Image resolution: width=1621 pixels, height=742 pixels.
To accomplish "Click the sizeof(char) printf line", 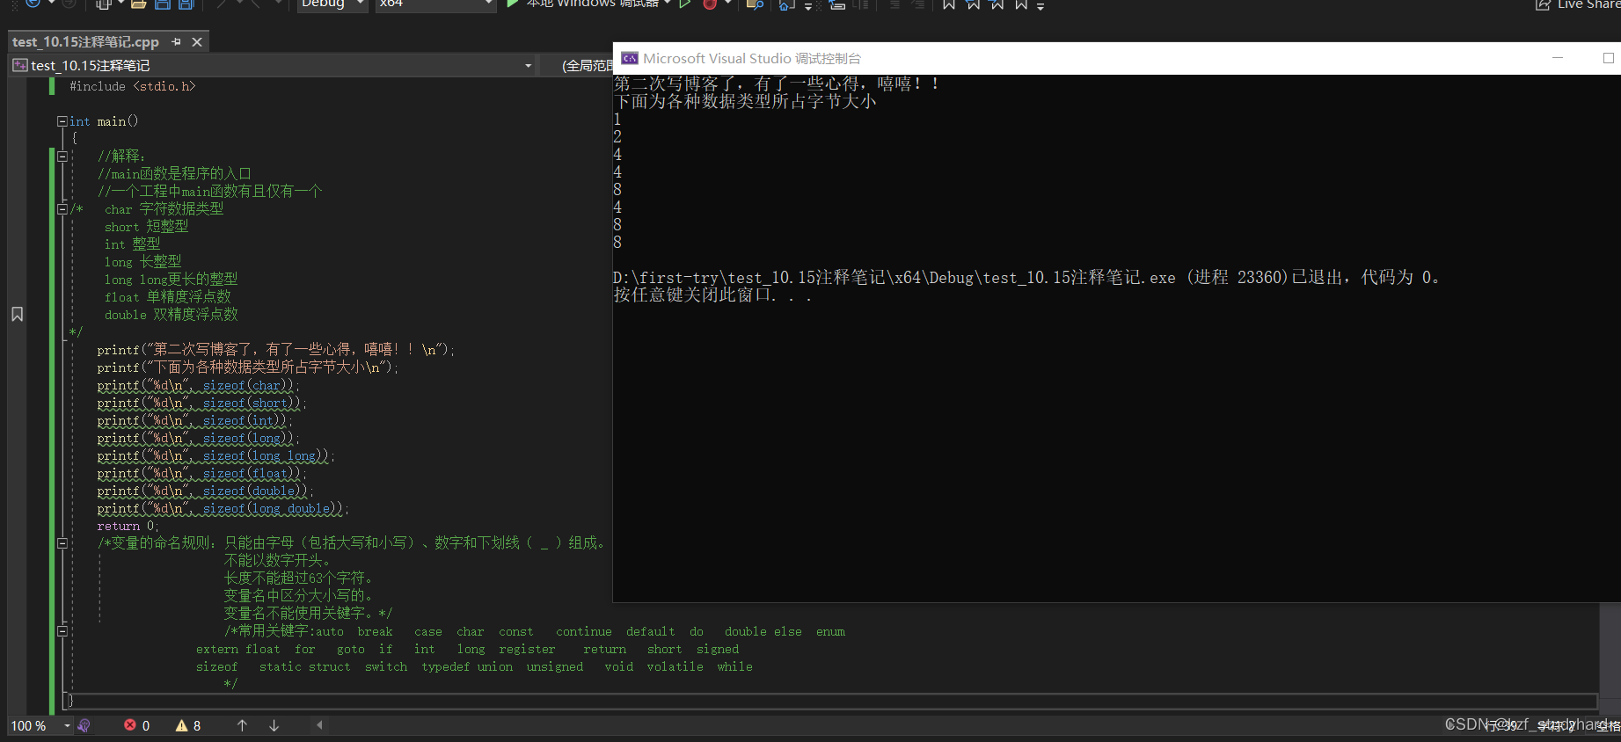I will pyautogui.click(x=199, y=385).
